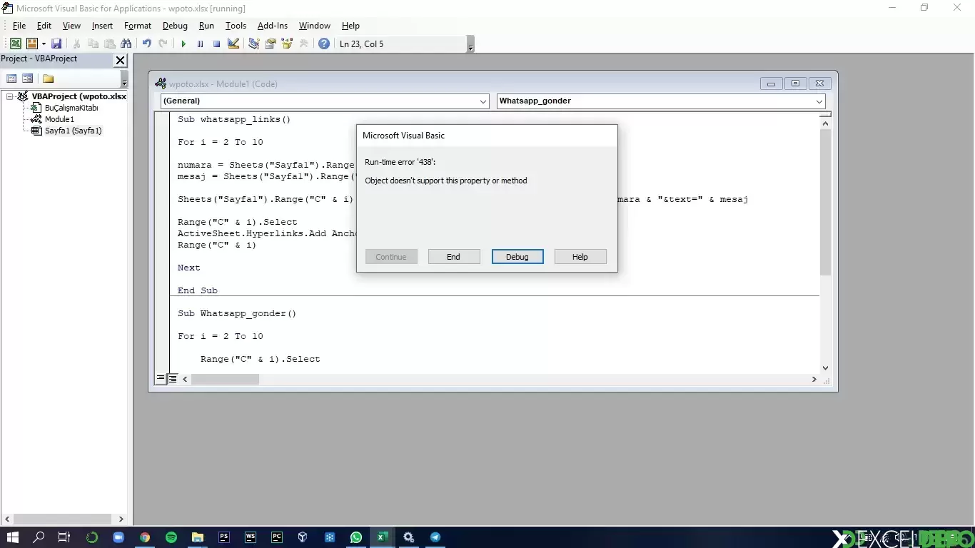
Task: Open the Toolbox wrench icon
Action: [x=303, y=44]
